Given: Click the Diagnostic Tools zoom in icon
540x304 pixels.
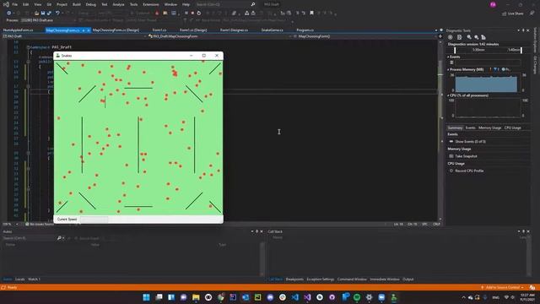Looking at the screenshot, I should point(469,37).
